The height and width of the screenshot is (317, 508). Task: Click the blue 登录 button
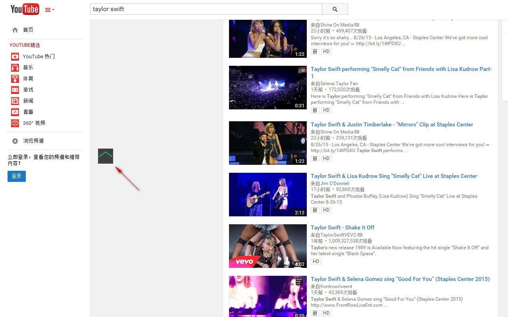(17, 176)
